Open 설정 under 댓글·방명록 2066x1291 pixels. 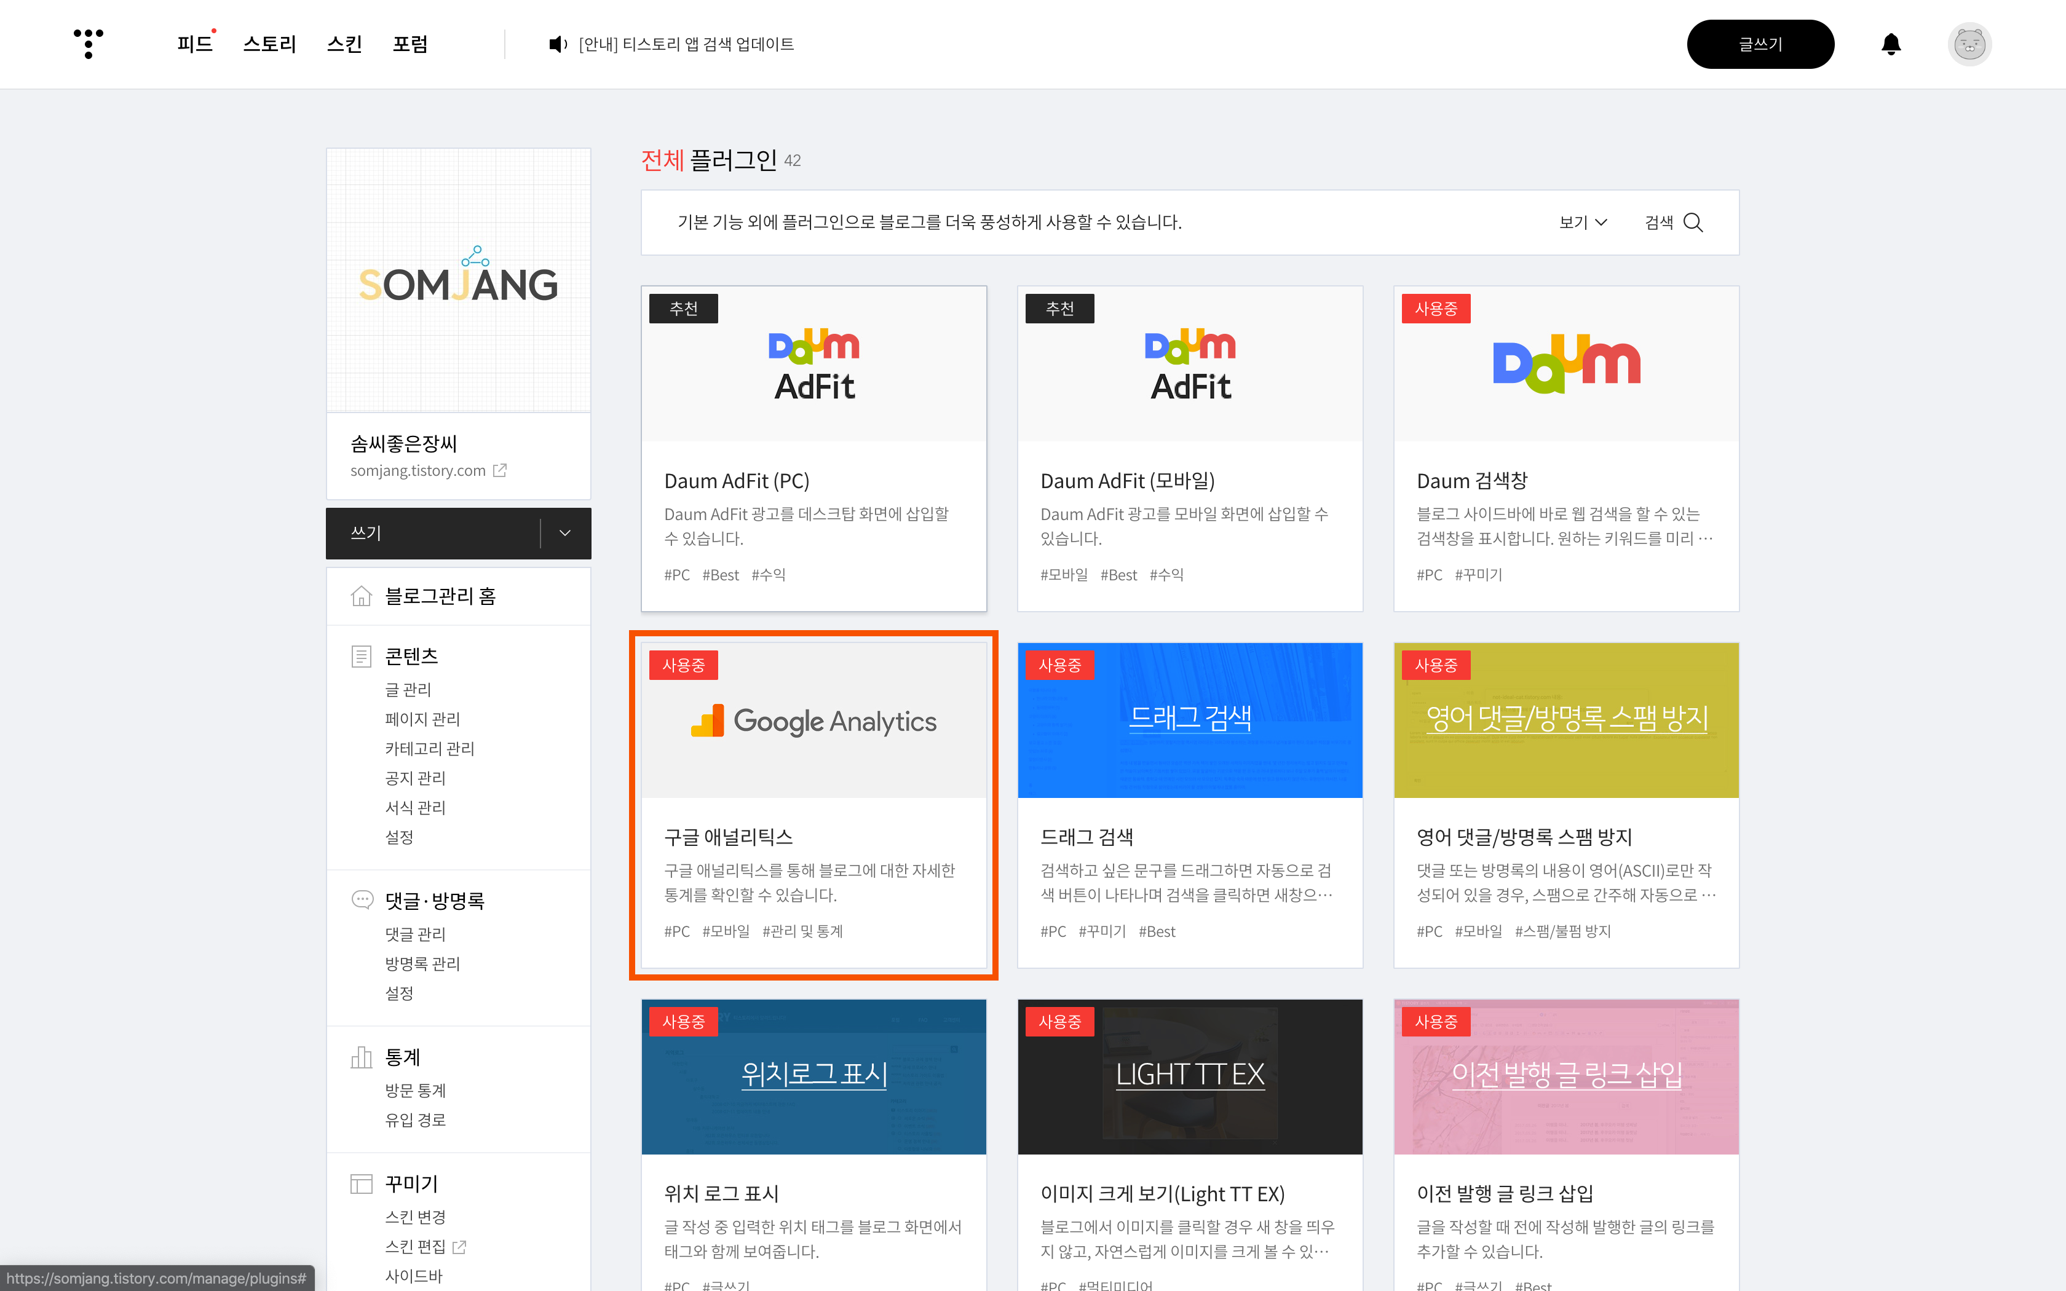coord(398,993)
